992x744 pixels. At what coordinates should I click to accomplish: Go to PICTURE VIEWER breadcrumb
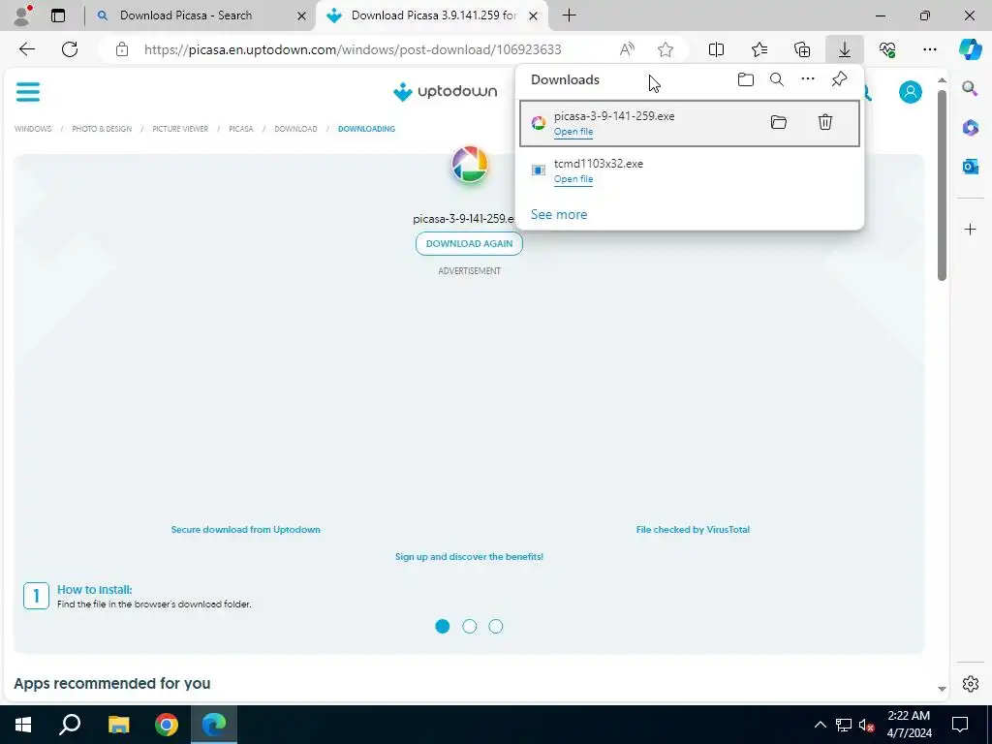tap(180, 129)
